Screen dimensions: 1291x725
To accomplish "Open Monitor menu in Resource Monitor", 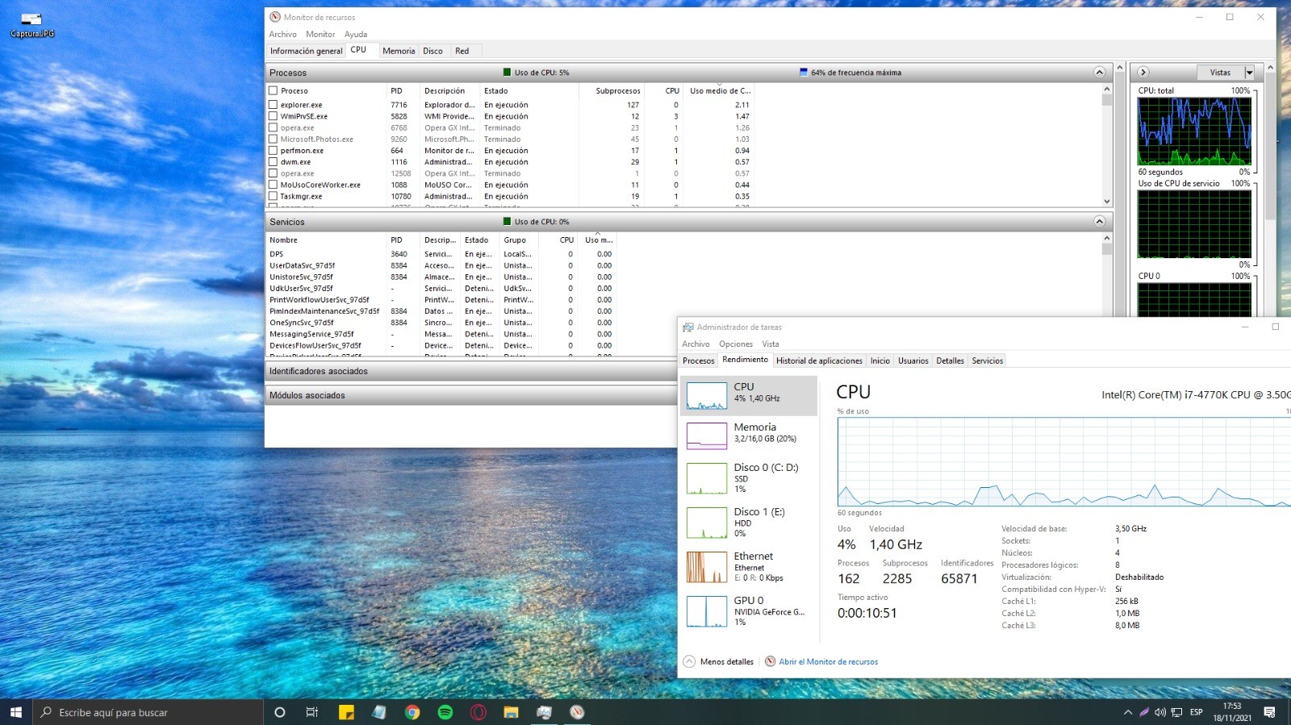I will pos(320,34).
